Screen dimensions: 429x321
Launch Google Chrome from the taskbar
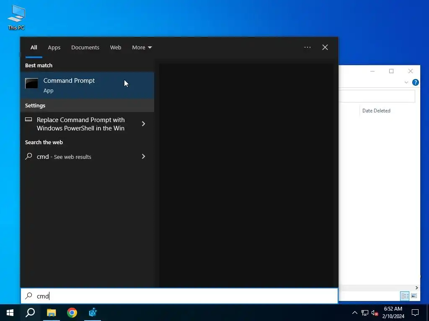point(72,313)
